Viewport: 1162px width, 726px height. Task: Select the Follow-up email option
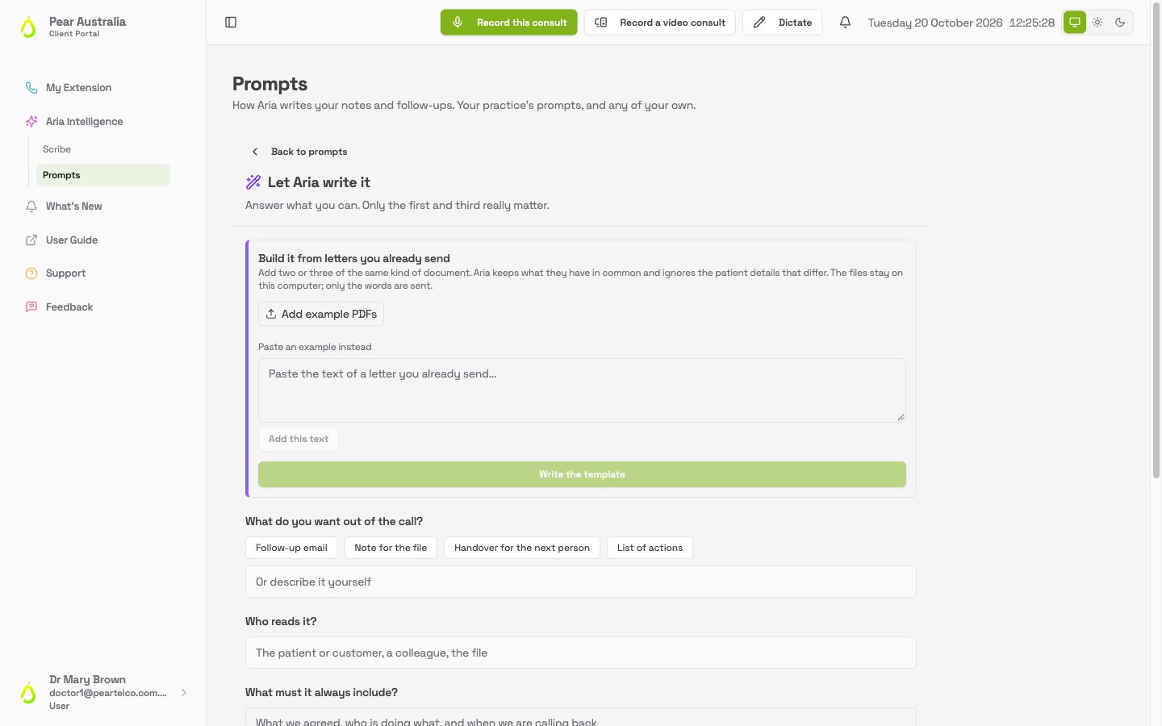click(x=291, y=548)
